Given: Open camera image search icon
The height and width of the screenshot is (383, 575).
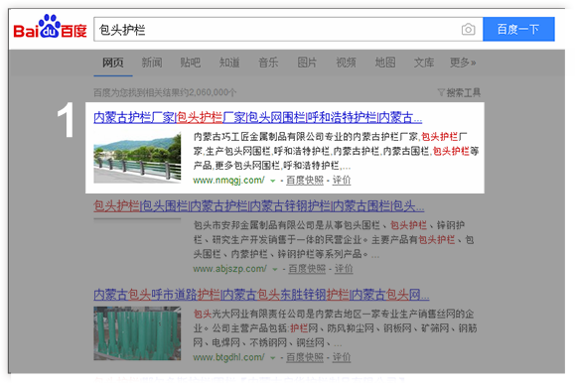Looking at the screenshot, I should coord(468,30).
